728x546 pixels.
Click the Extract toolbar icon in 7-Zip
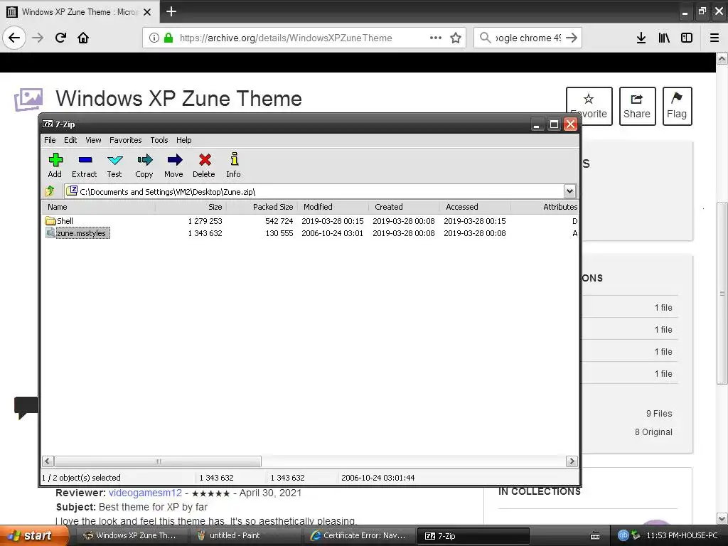click(x=84, y=165)
